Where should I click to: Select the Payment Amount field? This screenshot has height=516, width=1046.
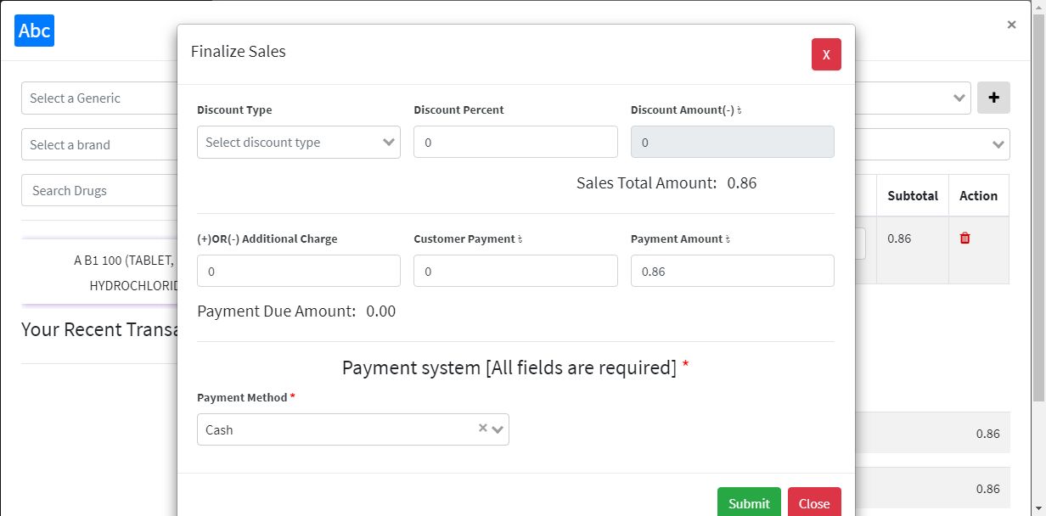point(732,271)
